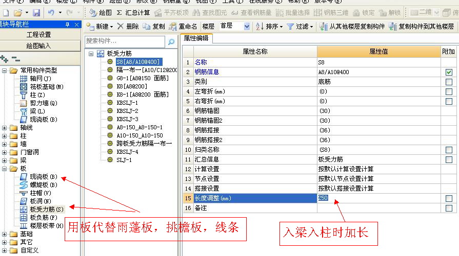Toggle 附加 checkbox for 类别 row

point(449,82)
